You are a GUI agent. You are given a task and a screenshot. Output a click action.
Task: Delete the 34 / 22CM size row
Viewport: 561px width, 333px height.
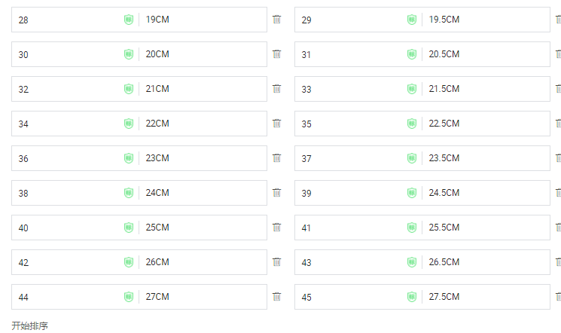point(276,124)
